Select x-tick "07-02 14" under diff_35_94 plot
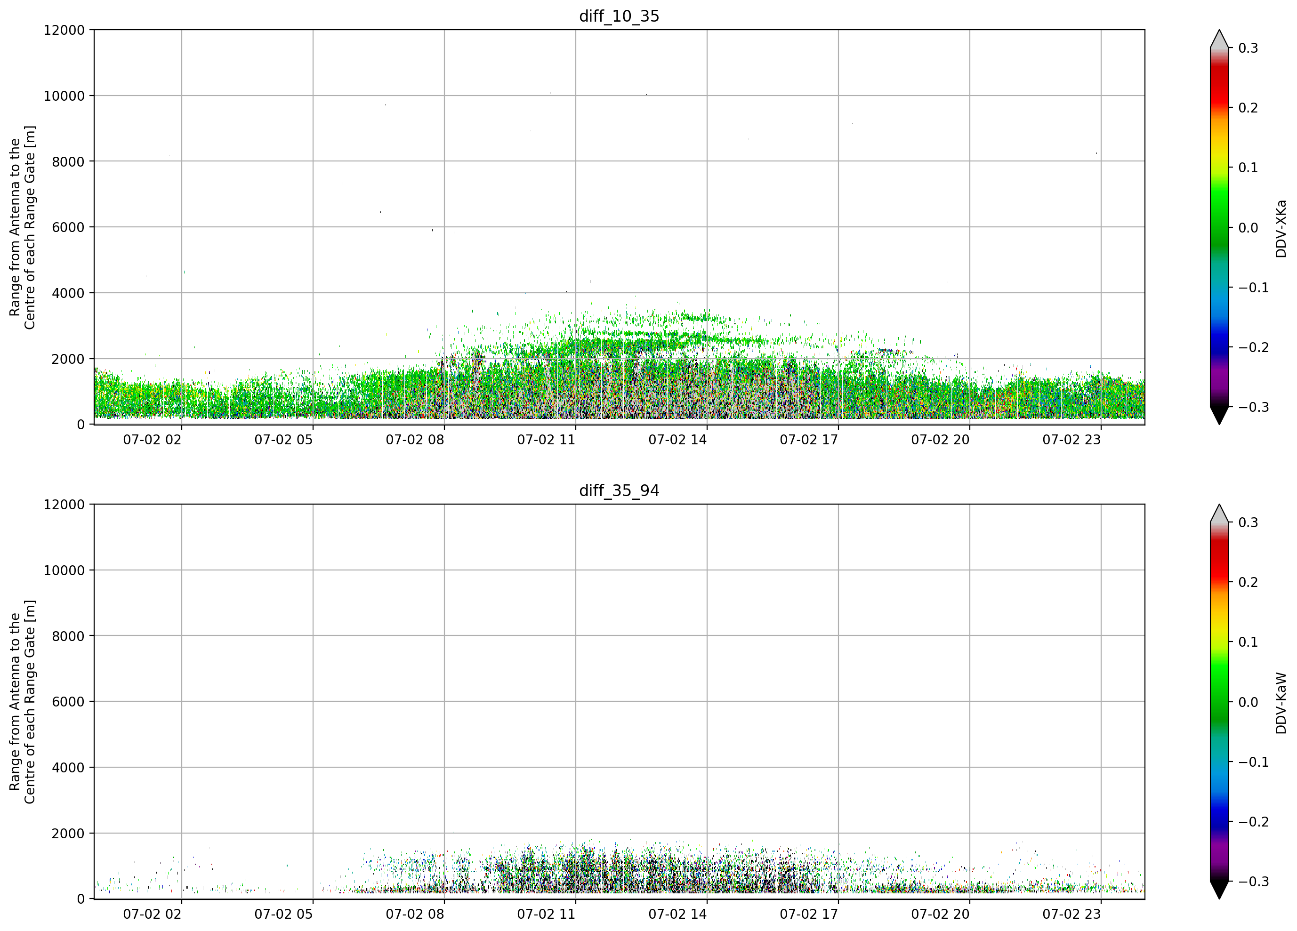This screenshot has height=931, width=1297. tap(677, 915)
